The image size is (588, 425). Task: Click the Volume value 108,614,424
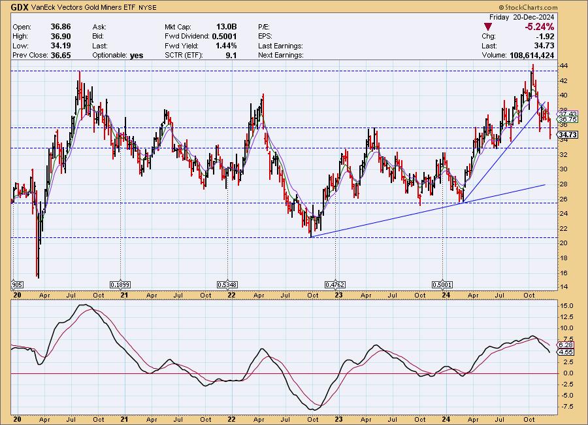pos(532,55)
